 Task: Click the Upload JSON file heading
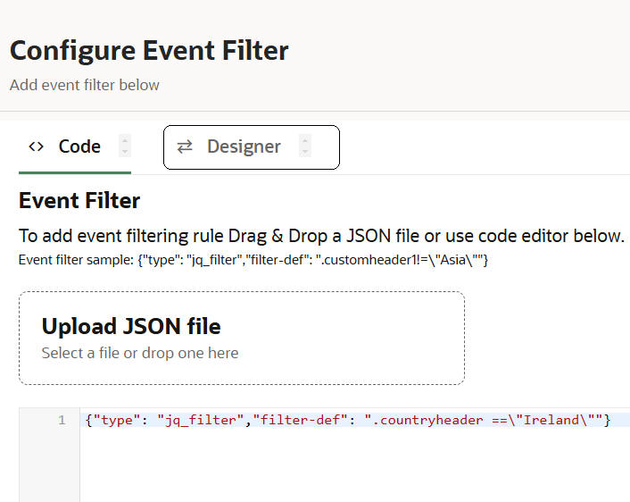[131, 326]
